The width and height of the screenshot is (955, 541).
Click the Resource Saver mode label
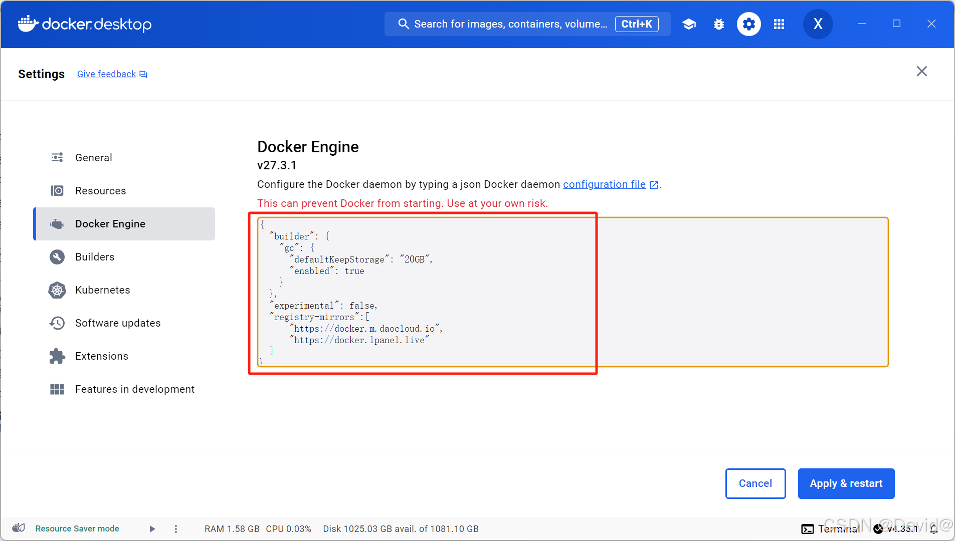coord(77,528)
